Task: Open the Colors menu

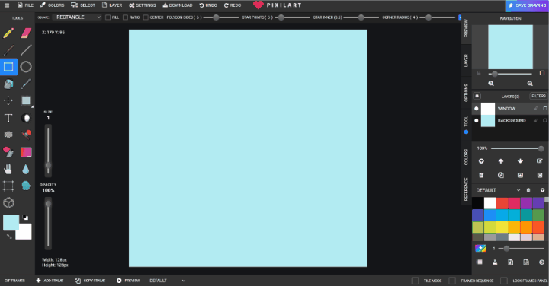Action: click(52, 5)
